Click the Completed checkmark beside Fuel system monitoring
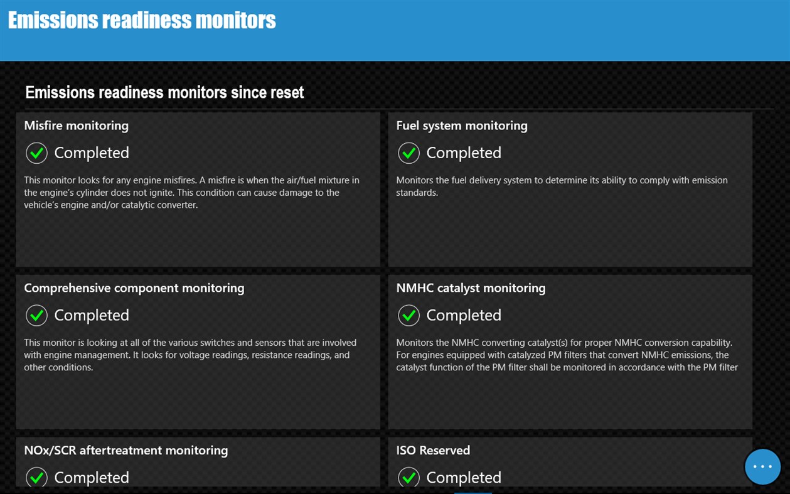The height and width of the screenshot is (494, 790). (408, 153)
